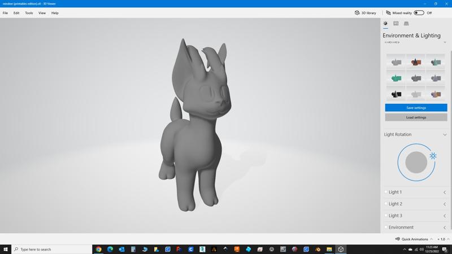Open the Windows Start menu
Image resolution: width=452 pixels, height=254 pixels.
click(x=6, y=249)
